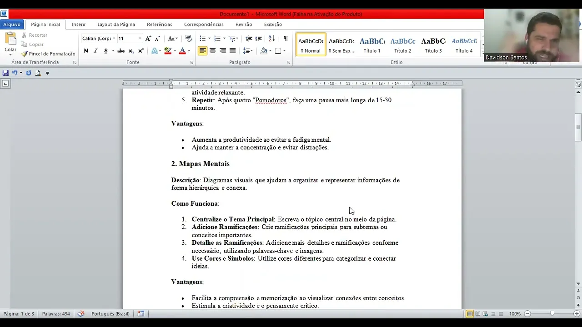Apply the Título 4 style
This screenshot has width=582, height=327.
click(464, 45)
